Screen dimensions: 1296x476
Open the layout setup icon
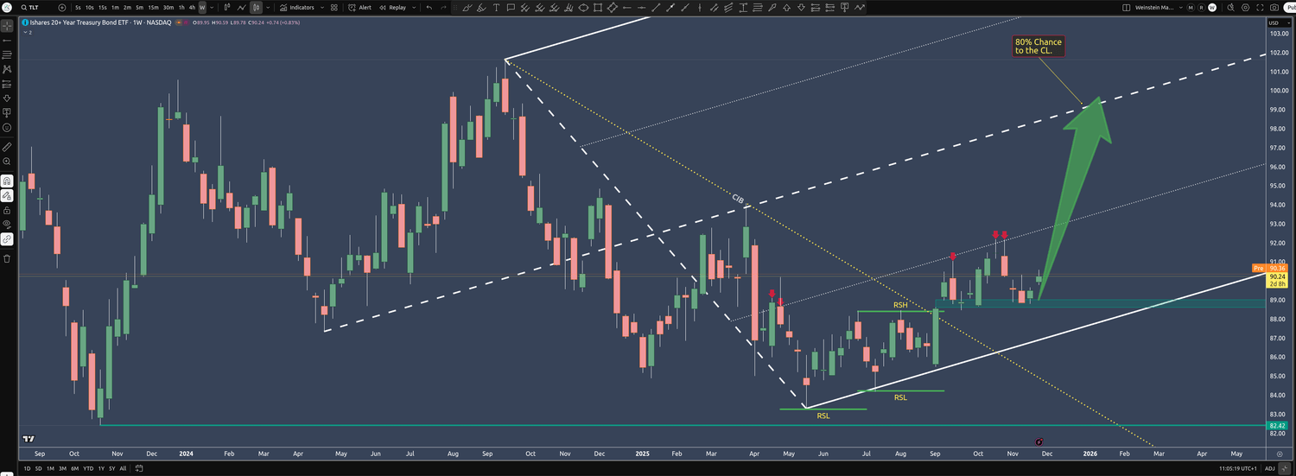tap(1126, 7)
